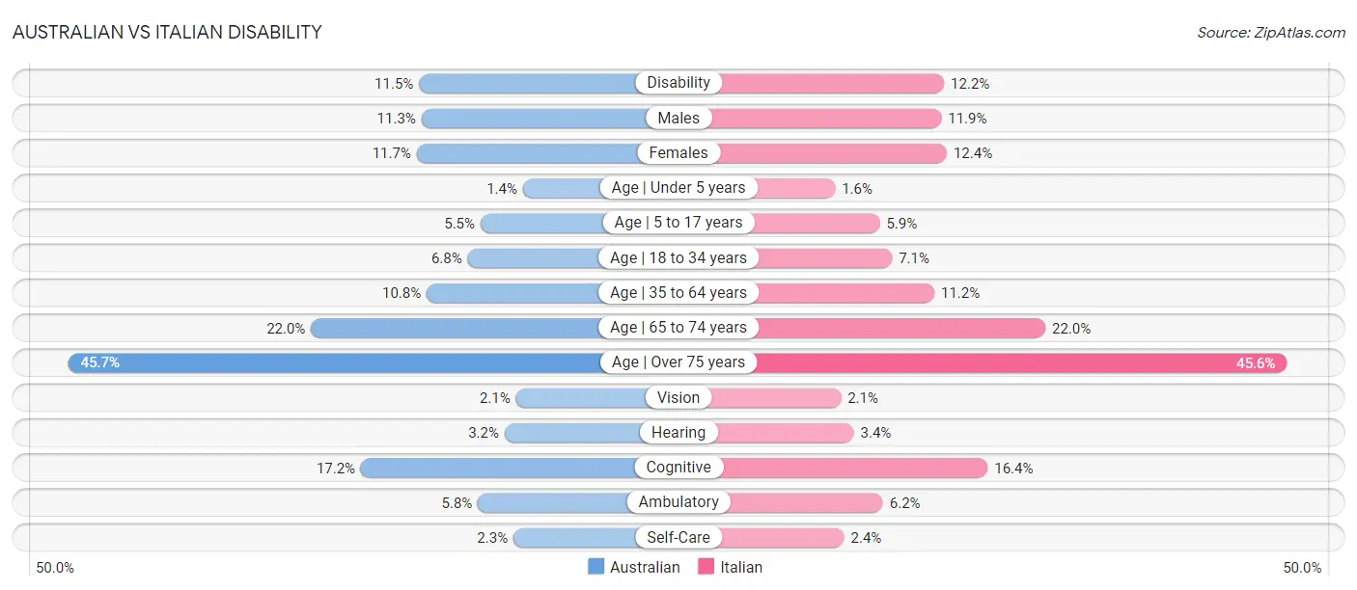Click the Disability category label
This screenshot has width=1357, height=590.
pos(678,83)
